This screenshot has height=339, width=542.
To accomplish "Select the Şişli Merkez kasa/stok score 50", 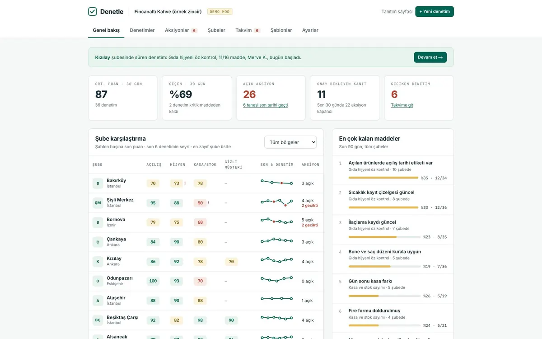I will pyautogui.click(x=200, y=203).
